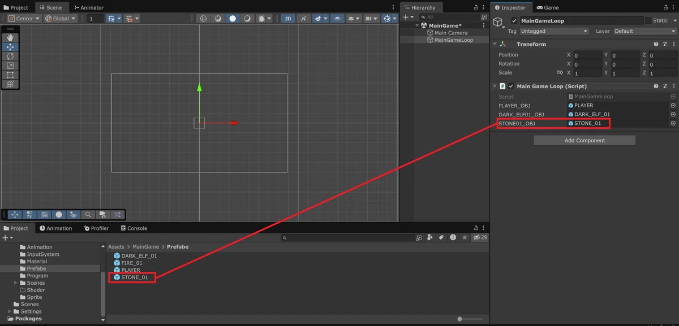Screen dimensions: 679x326
Task: Lock the Inspector panel
Action: tap(664, 7)
